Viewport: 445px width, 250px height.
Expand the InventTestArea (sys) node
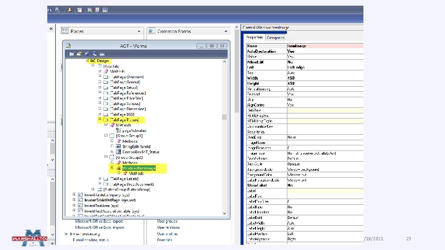tap(74, 205)
